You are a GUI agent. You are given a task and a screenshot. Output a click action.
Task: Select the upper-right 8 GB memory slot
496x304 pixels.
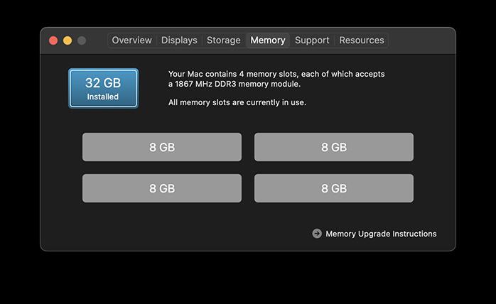[334, 148]
